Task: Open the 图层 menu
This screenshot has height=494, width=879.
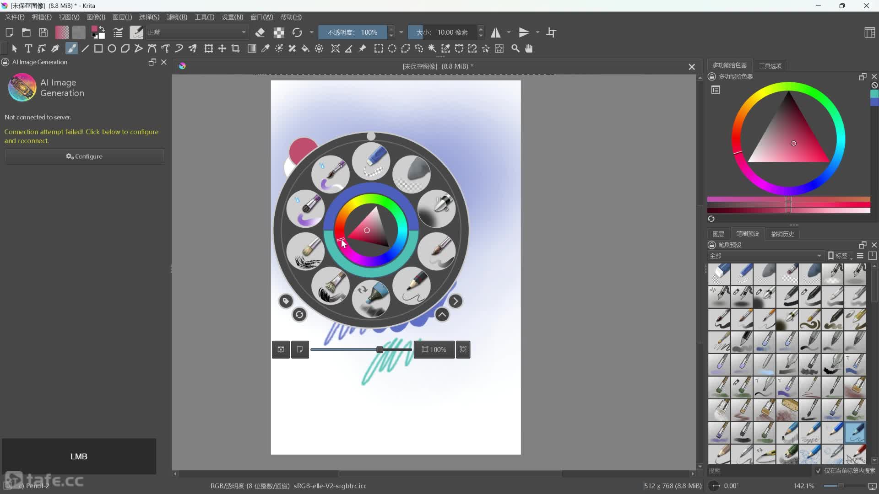Action: (122, 17)
